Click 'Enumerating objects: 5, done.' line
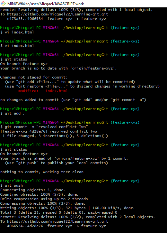Image resolution: width=167 pixels, height=233 pixels. coord(32,190)
